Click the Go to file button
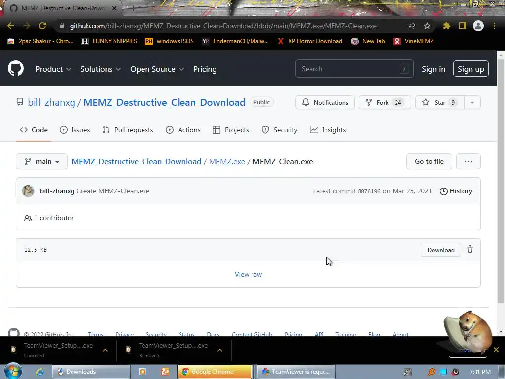The image size is (505, 379). pyautogui.click(x=429, y=161)
